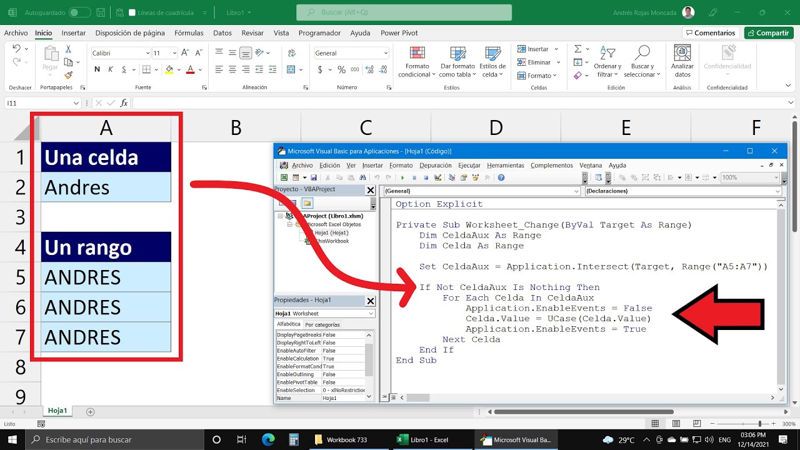Click the green Compartir button
Screen dimensions: 800x450
point(768,33)
